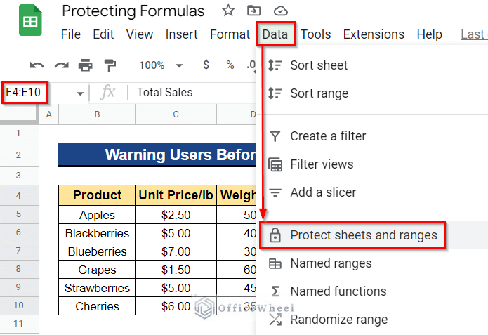Click the sigma Named functions icon

(x=275, y=291)
